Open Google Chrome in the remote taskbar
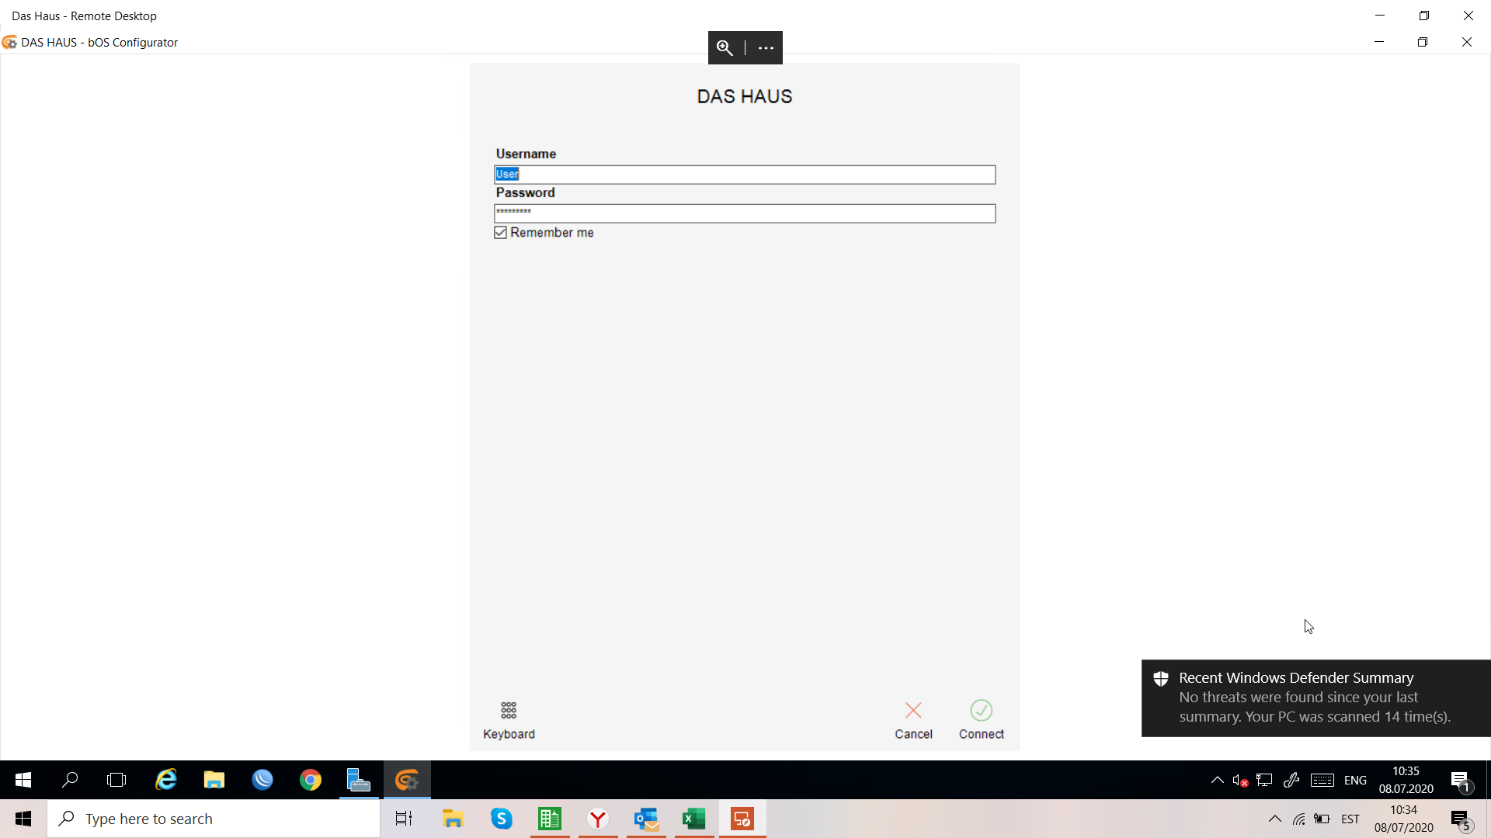This screenshot has height=838, width=1491. coord(311,780)
